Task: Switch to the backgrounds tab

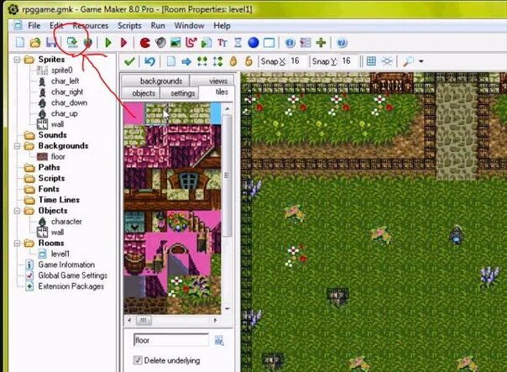Action: pos(155,81)
